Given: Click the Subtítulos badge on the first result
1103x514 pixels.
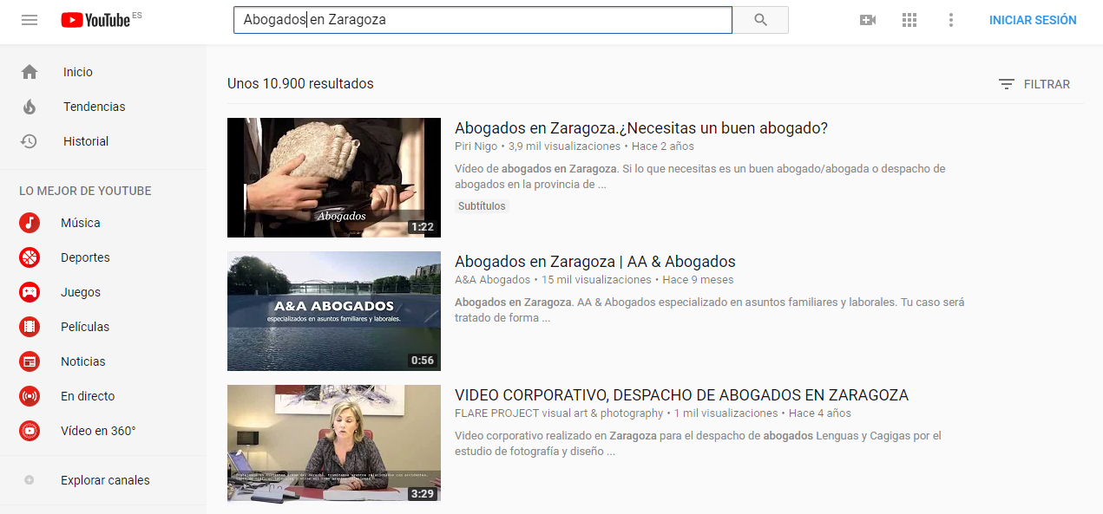Looking at the screenshot, I should pyautogui.click(x=481, y=205).
